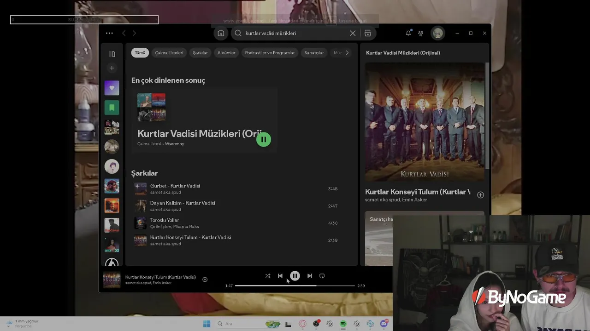590x331 pixels.
Task: Select the Çalma Listeleri filter chip
Action: pyautogui.click(x=169, y=52)
